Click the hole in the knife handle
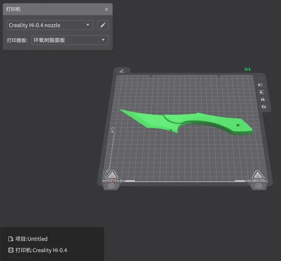The height and width of the screenshot is (261, 281). point(238,126)
